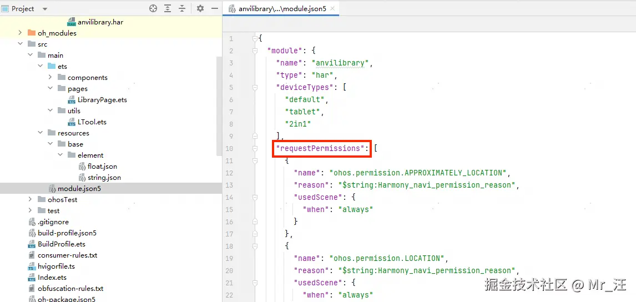Expand the oh_modules folder
The image size is (636, 302).
tap(20, 33)
